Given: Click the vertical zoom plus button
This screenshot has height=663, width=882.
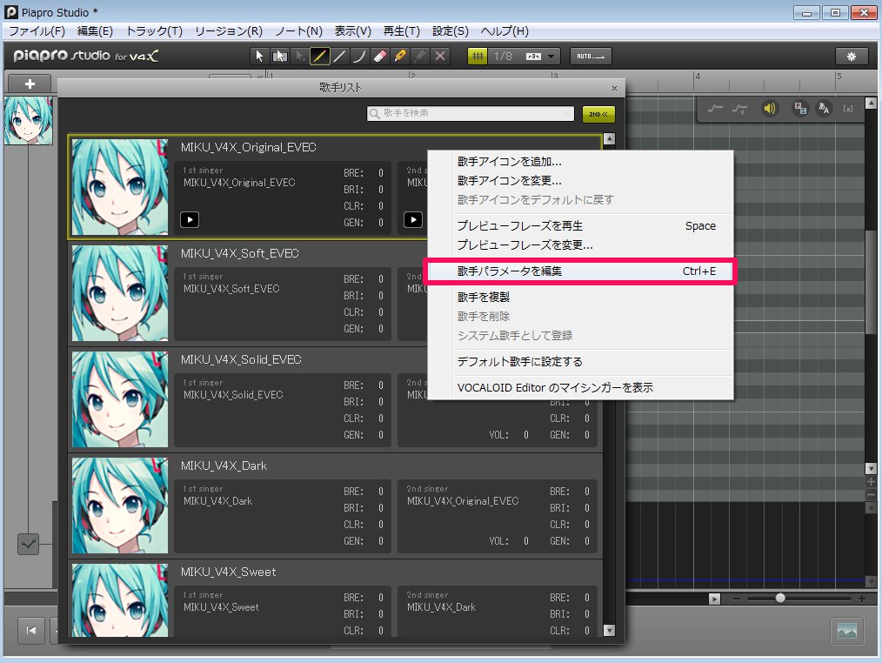Looking at the screenshot, I should [x=871, y=482].
